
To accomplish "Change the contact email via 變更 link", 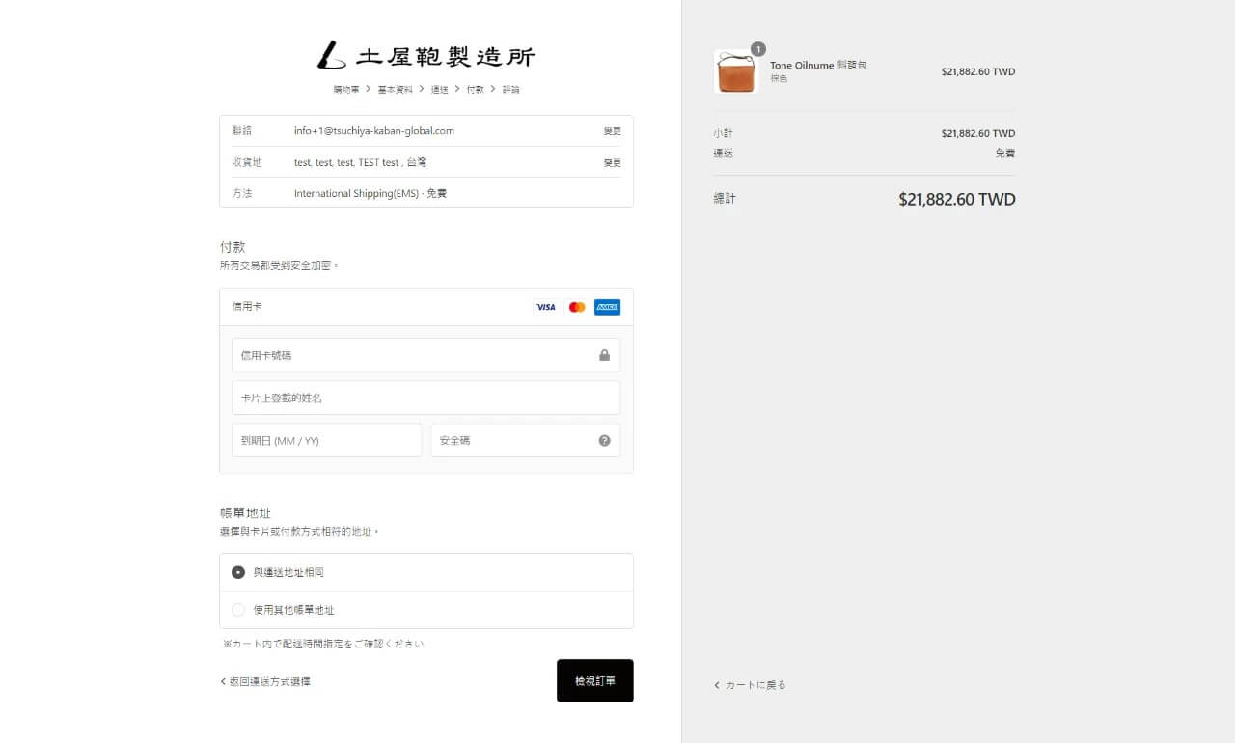I will click(x=613, y=131).
